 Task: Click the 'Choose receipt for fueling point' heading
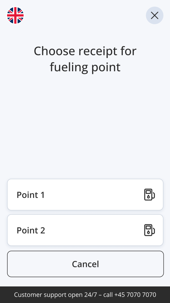coord(85,59)
